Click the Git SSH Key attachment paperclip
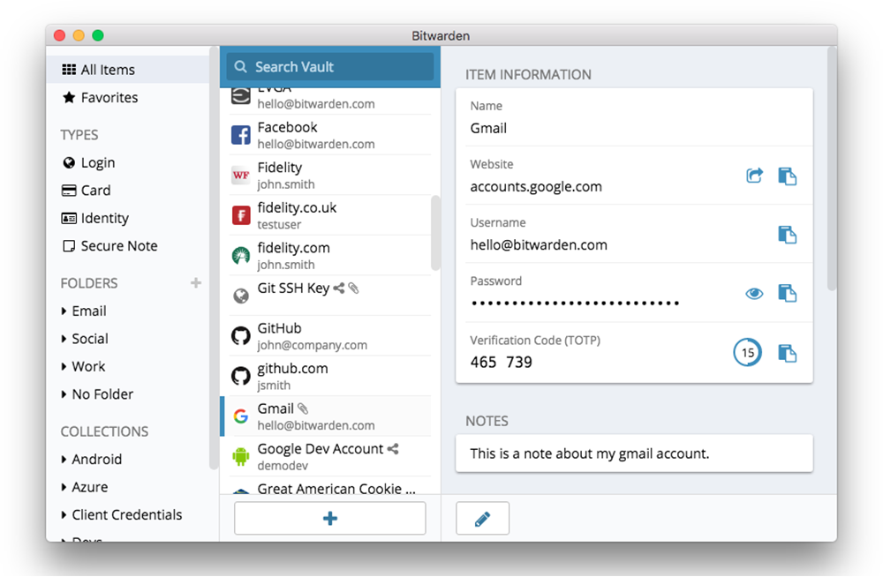The width and height of the screenshot is (883, 577). 354,288
